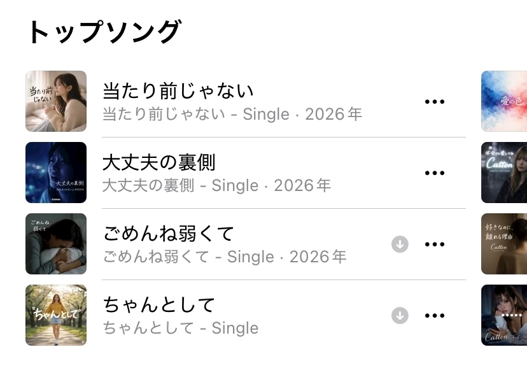Play the song titled ちゃんとして
The image size is (527, 375).
pyautogui.click(x=159, y=305)
